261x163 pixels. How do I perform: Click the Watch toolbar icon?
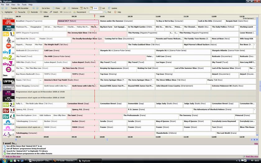(54, 12)
